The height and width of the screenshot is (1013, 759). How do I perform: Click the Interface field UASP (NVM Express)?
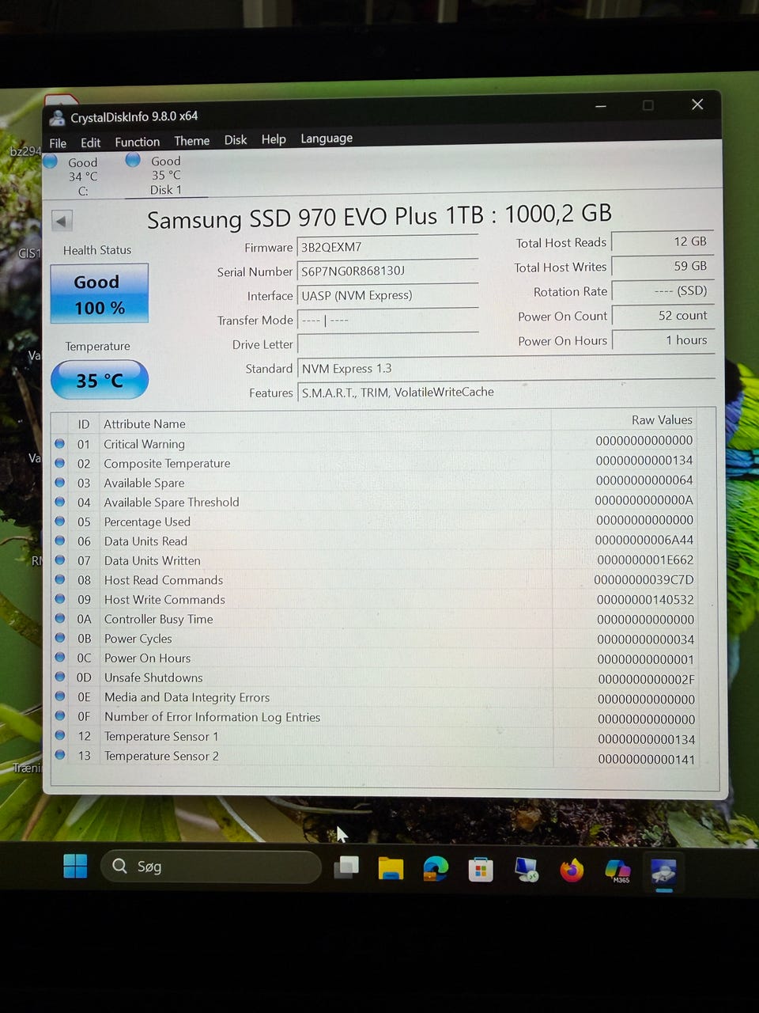click(x=387, y=295)
